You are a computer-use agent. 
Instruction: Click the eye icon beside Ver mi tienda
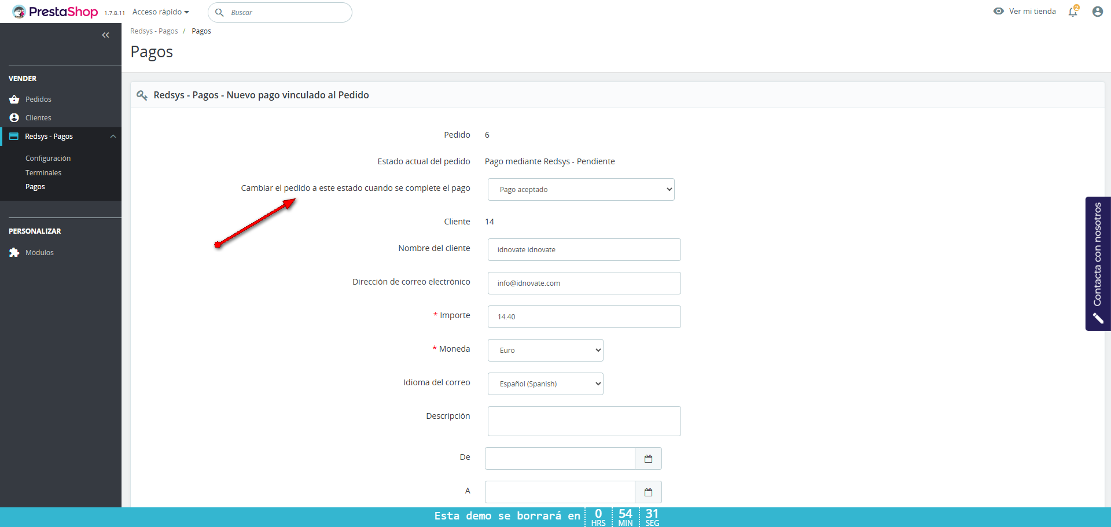click(x=998, y=11)
